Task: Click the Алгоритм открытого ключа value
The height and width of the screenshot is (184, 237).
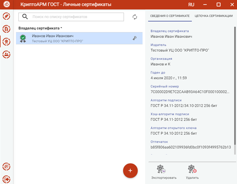Action: click(174, 133)
